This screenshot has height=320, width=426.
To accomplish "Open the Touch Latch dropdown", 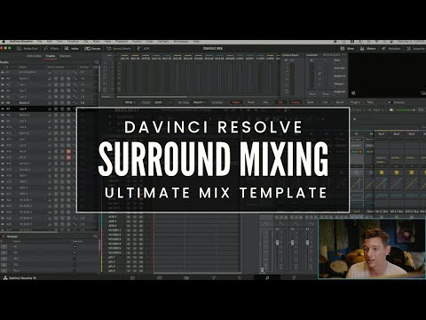I will [x=163, y=102].
